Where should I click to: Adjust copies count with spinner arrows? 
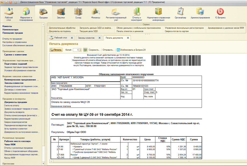click(80, 50)
